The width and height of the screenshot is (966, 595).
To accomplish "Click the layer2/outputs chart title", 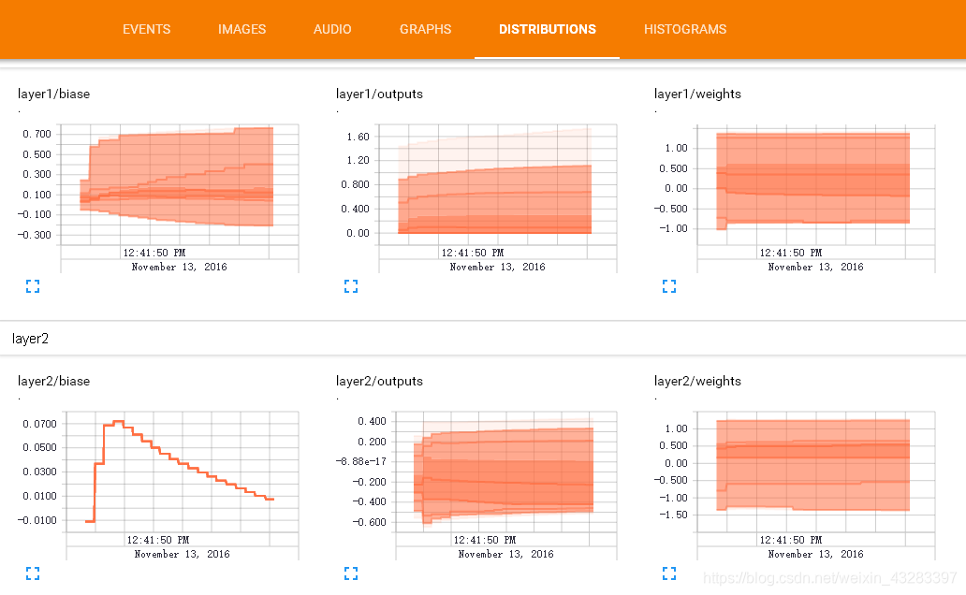I will (379, 382).
